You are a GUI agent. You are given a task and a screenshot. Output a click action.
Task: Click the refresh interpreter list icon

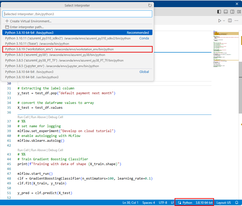pos(150,5)
